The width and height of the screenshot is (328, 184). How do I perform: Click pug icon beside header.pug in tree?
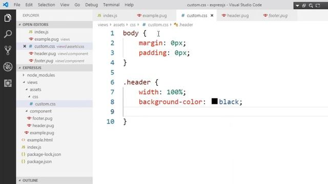click(29, 126)
